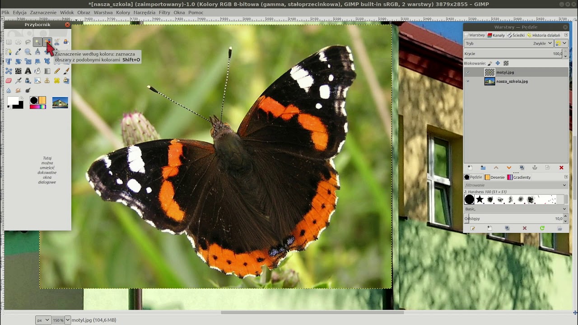578x325 pixels.
Task: Create a new layer group button
Action: click(x=483, y=168)
